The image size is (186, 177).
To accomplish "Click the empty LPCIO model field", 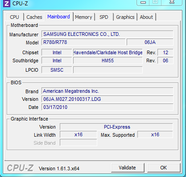I will click(108, 70).
